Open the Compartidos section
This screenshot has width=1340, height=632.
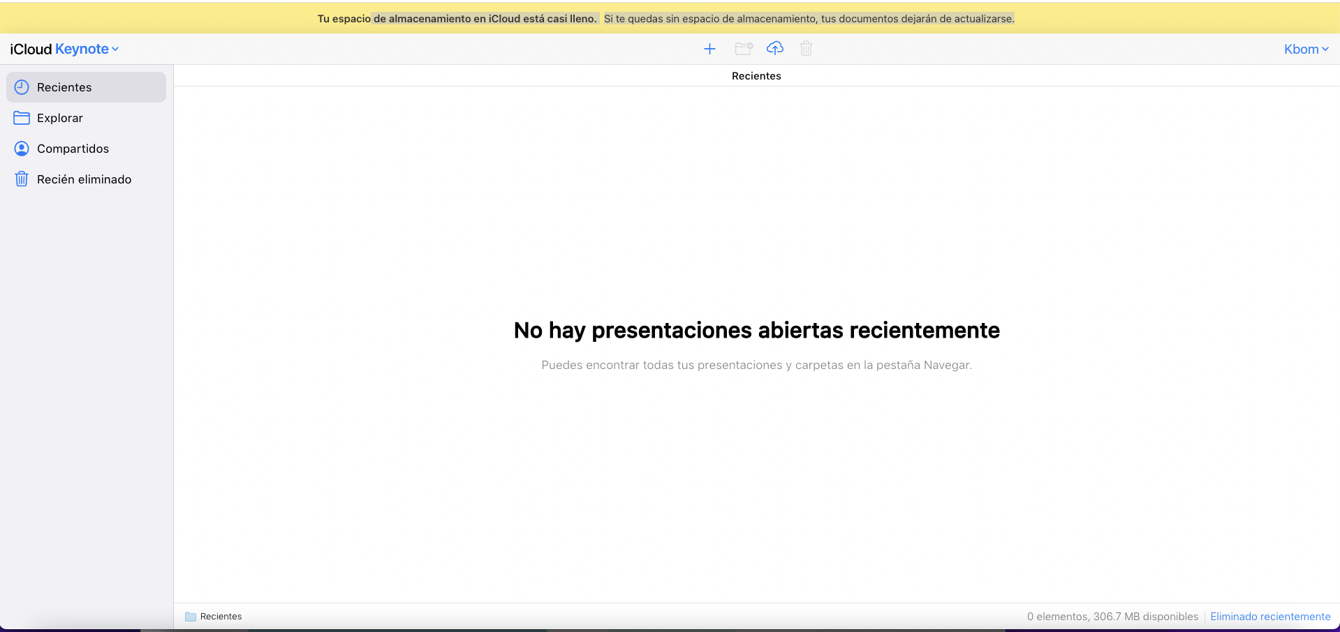point(73,149)
